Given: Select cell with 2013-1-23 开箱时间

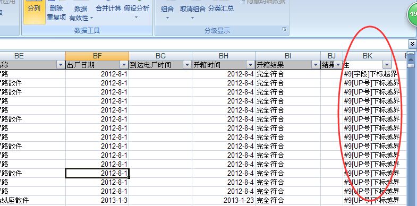Looking at the screenshot, I should (x=224, y=200).
